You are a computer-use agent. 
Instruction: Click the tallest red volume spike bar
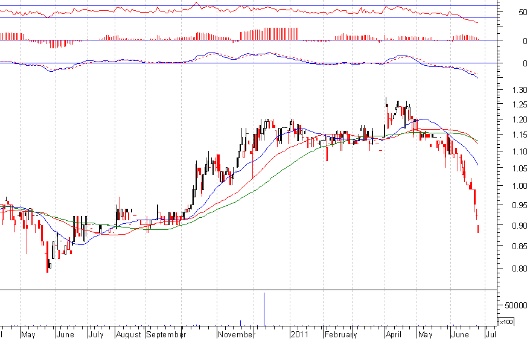tap(264, 309)
